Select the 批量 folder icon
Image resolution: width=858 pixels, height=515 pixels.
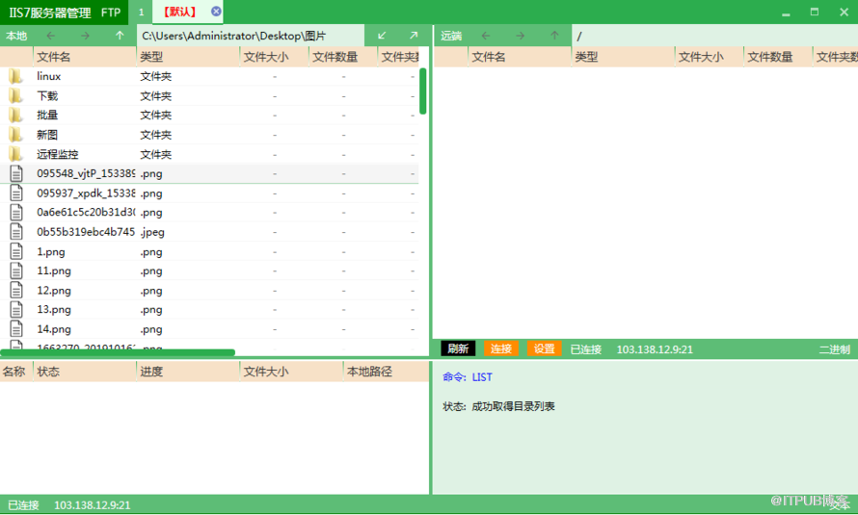[15, 115]
